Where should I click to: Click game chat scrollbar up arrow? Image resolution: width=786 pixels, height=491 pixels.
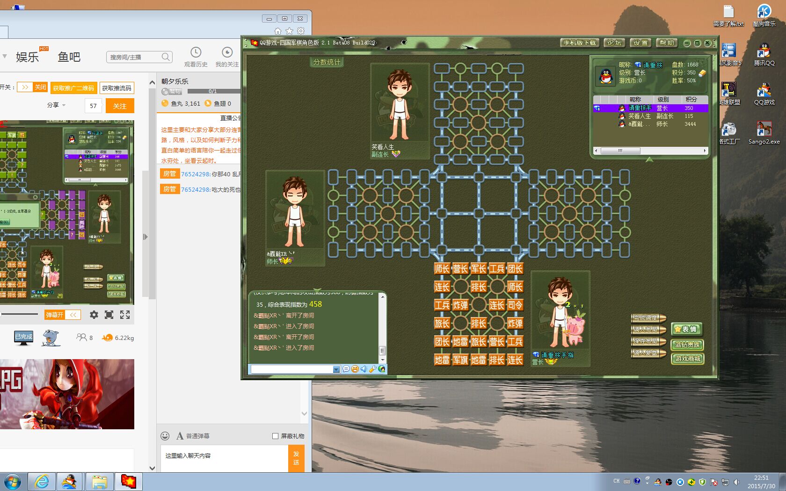click(x=382, y=296)
